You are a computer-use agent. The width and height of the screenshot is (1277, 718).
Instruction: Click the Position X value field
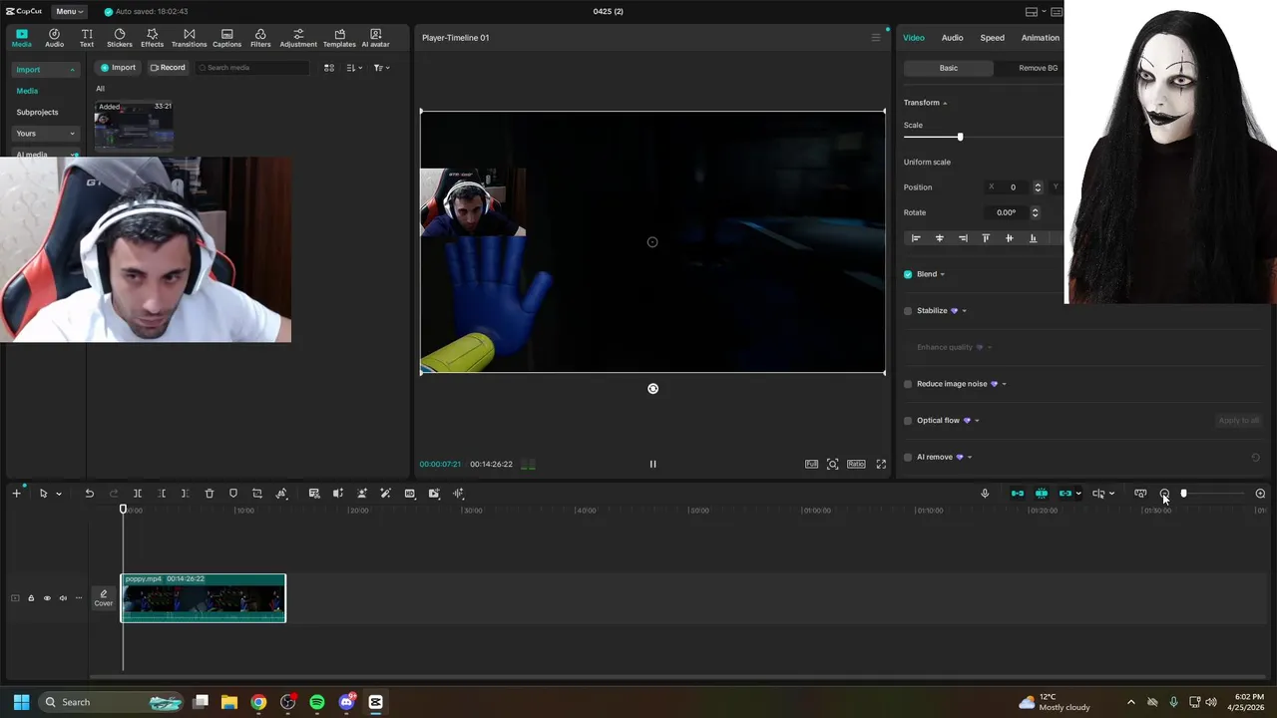[x=1010, y=187]
